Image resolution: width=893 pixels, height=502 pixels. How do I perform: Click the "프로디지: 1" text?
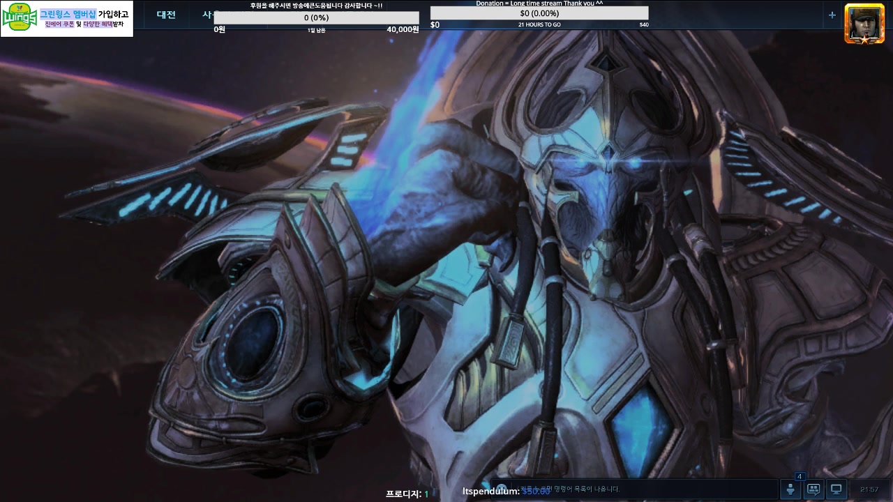pos(407,494)
